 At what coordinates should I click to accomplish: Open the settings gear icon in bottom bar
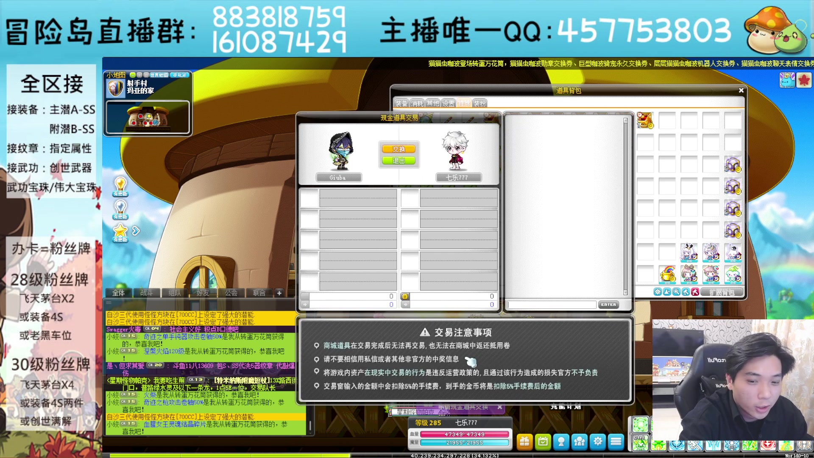pyautogui.click(x=598, y=442)
